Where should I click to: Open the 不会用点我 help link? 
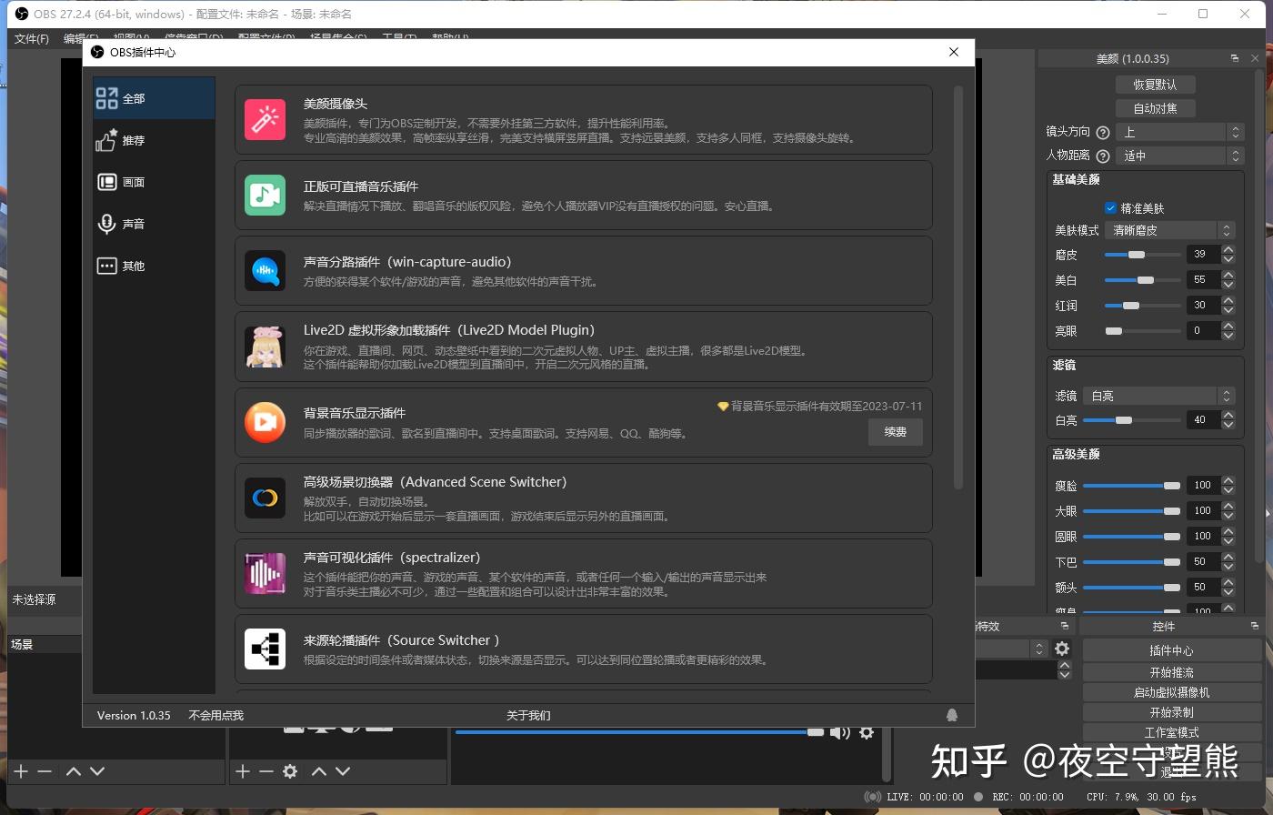coord(216,715)
